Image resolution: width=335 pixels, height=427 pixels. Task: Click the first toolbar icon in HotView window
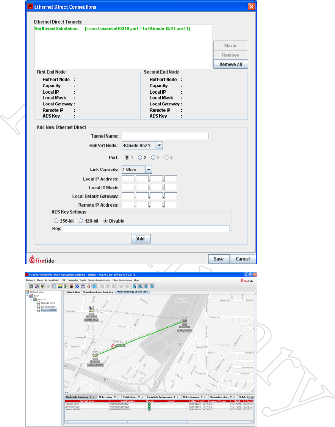tap(31, 286)
